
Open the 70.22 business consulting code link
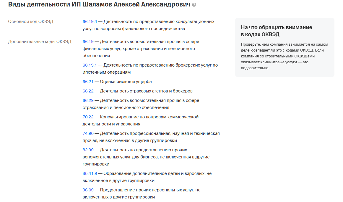click(x=88, y=117)
